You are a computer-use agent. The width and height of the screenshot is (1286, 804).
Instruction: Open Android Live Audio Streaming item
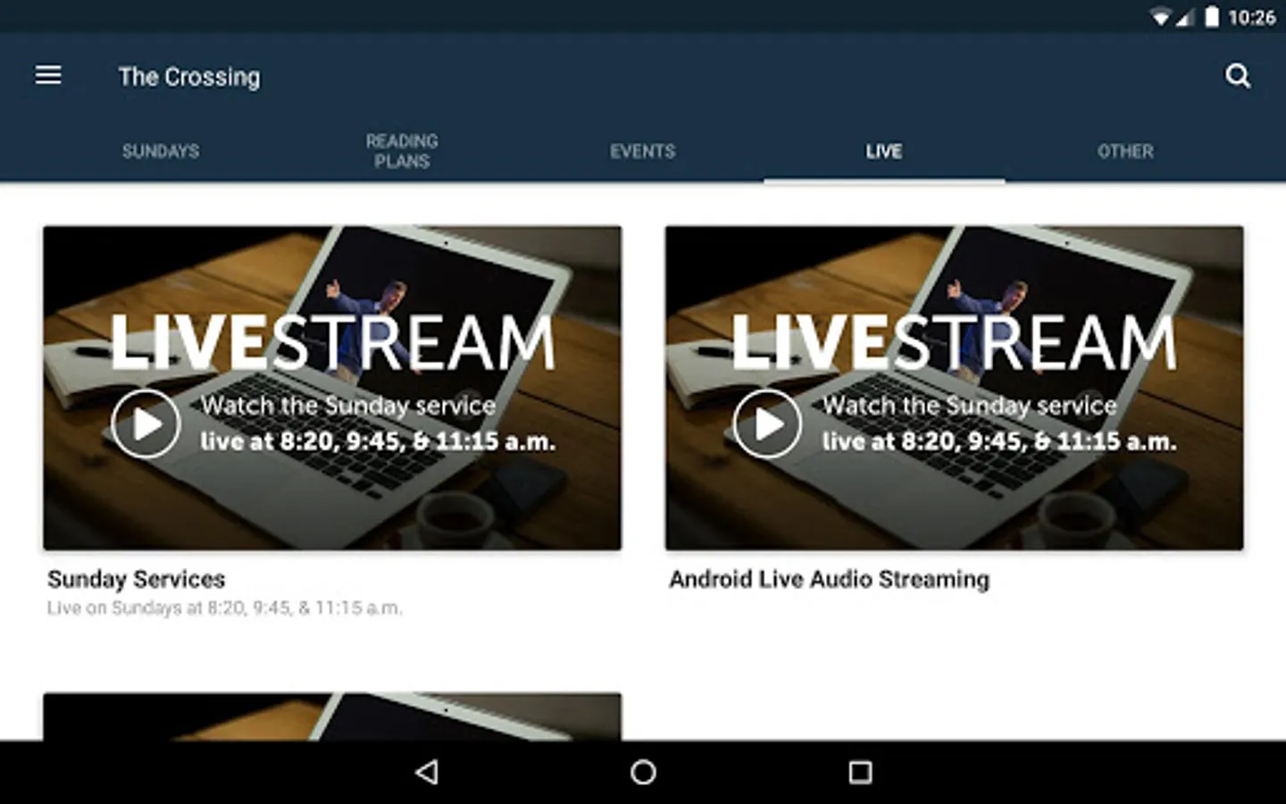pos(830,579)
